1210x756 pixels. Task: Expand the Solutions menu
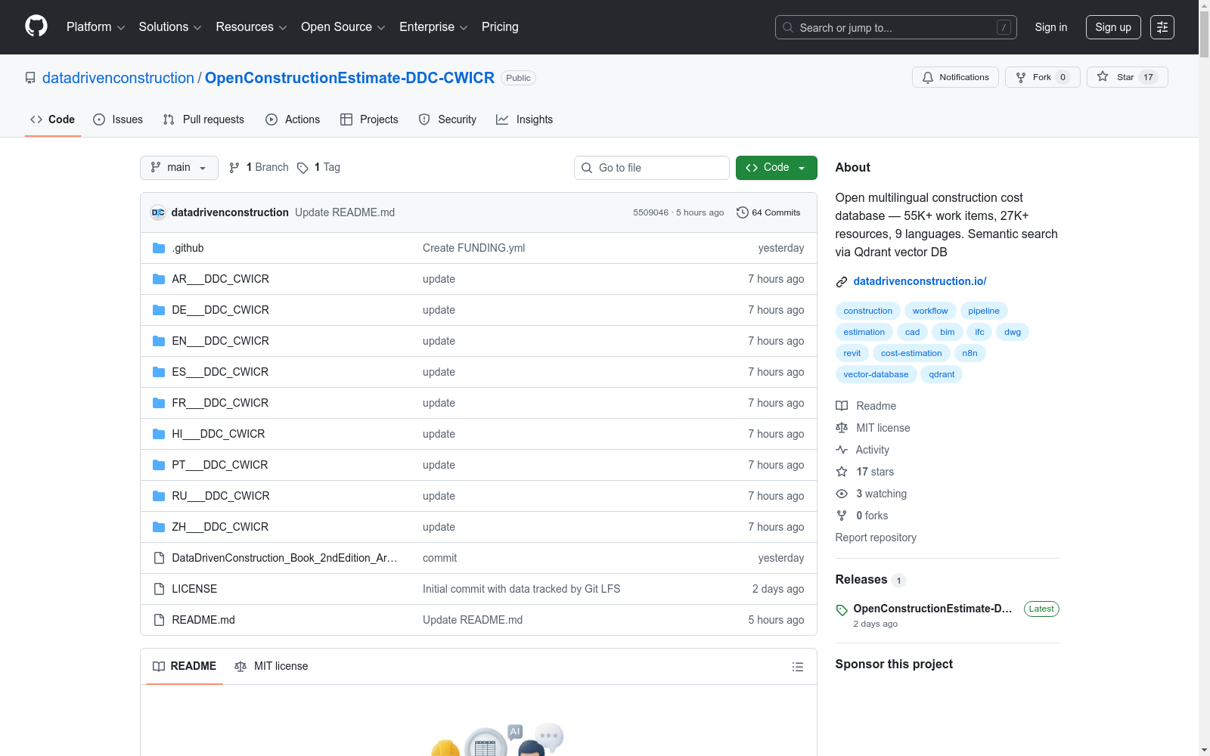click(170, 27)
